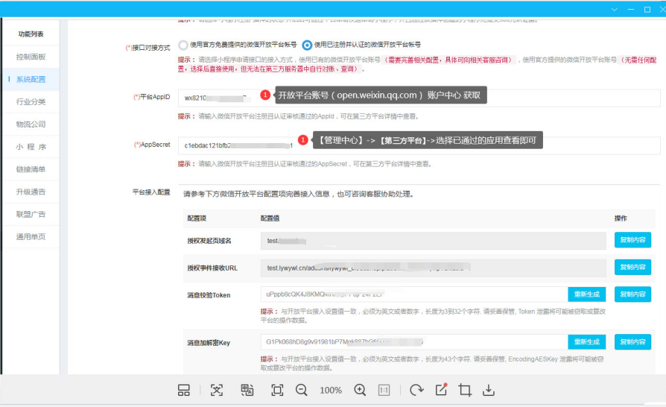Select the crop tool icon
This screenshot has width=666, height=407.
tap(465, 390)
